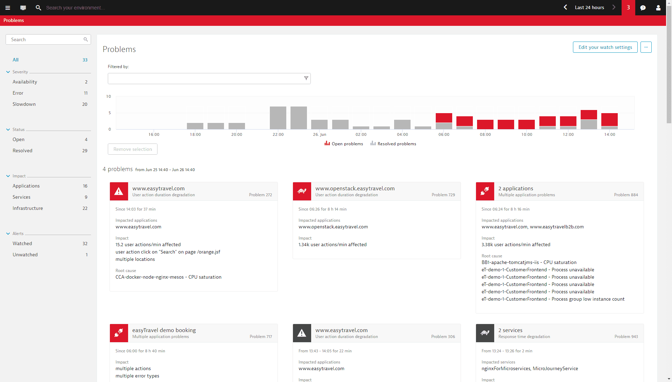Click the chat/comments icon in the top navbar
Screen dimensions: 672x382
643,7
